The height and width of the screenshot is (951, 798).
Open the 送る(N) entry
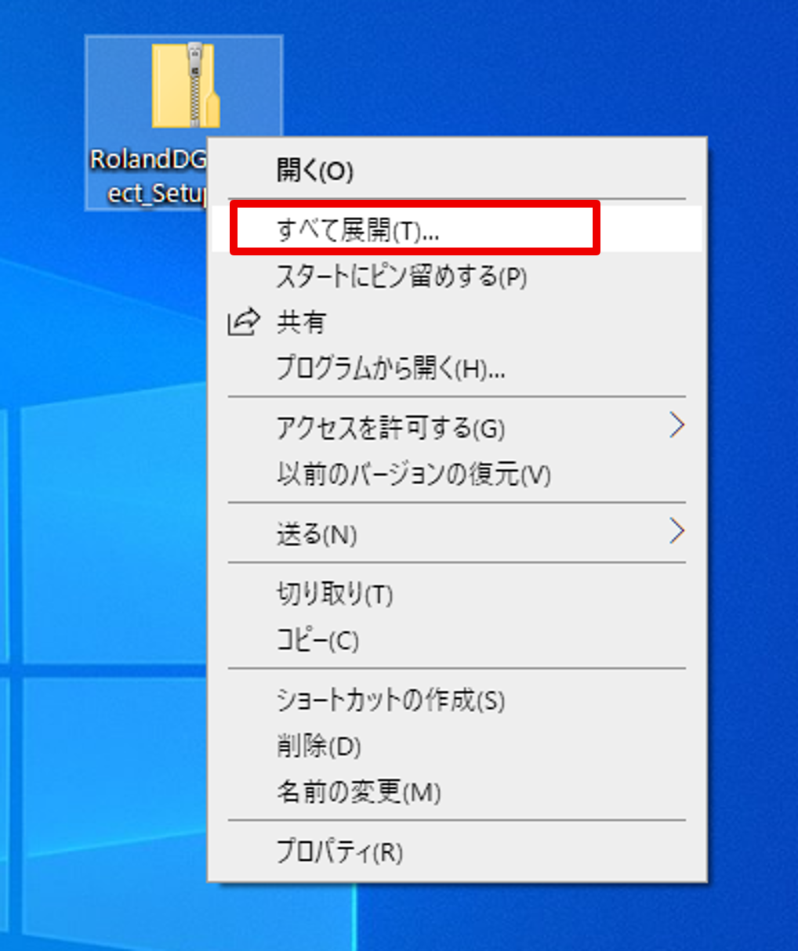[x=457, y=533]
